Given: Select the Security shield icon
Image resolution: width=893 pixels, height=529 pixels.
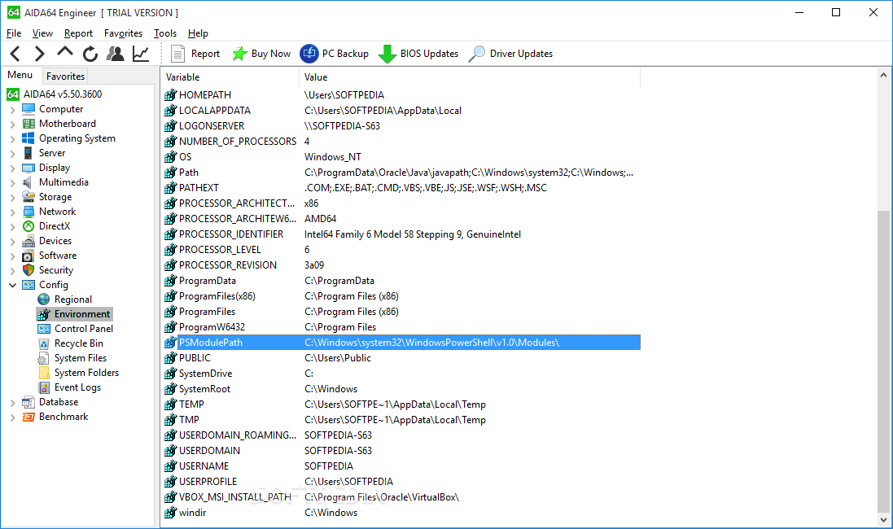Looking at the screenshot, I should [x=28, y=270].
